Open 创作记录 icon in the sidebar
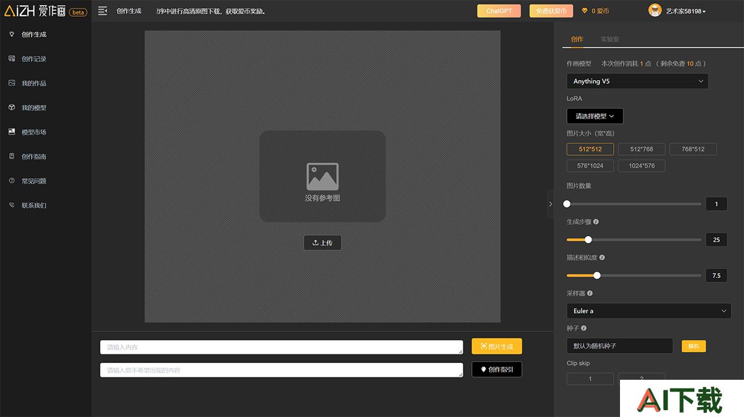The image size is (744, 417). [11, 58]
